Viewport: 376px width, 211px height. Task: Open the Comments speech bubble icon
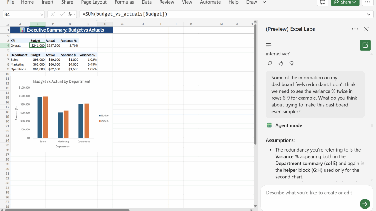point(323,2)
